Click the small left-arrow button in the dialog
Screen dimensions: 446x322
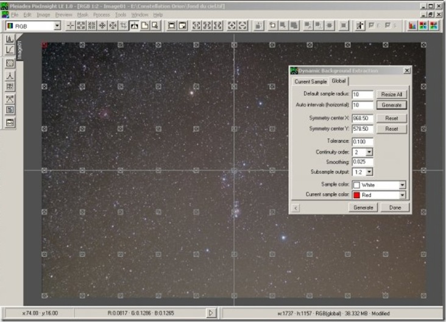point(296,208)
